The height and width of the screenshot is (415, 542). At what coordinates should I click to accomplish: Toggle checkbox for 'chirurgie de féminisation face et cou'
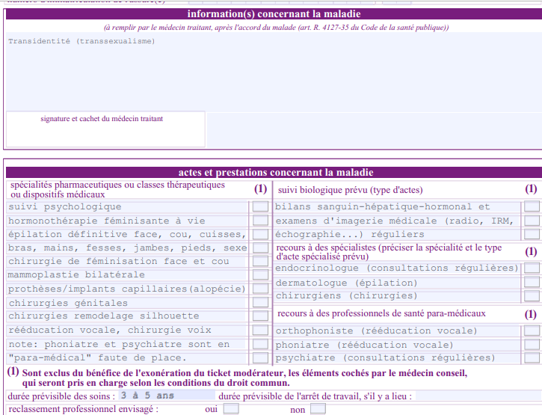260,261
